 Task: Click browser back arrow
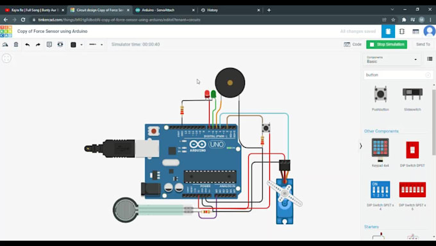pos(6,20)
